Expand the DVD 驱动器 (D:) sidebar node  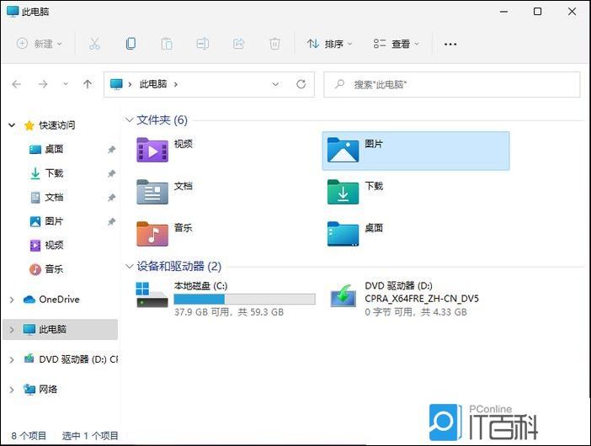(12, 359)
